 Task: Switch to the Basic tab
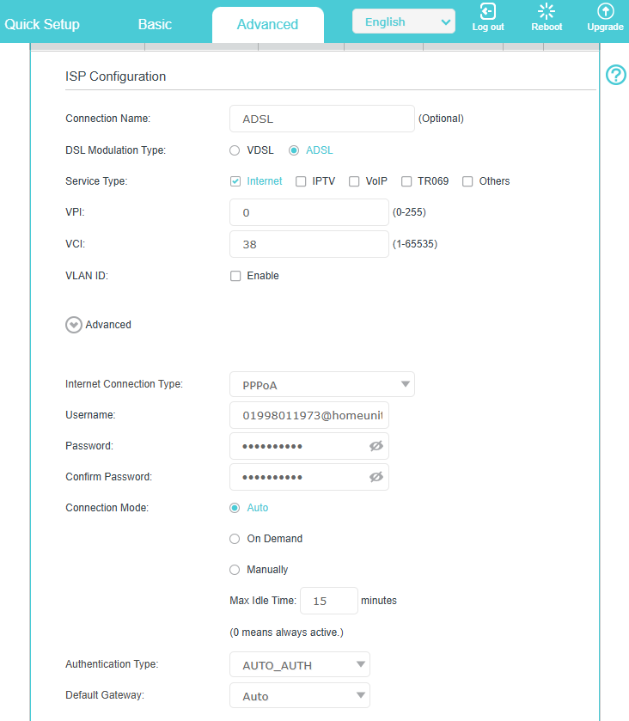click(x=155, y=24)
